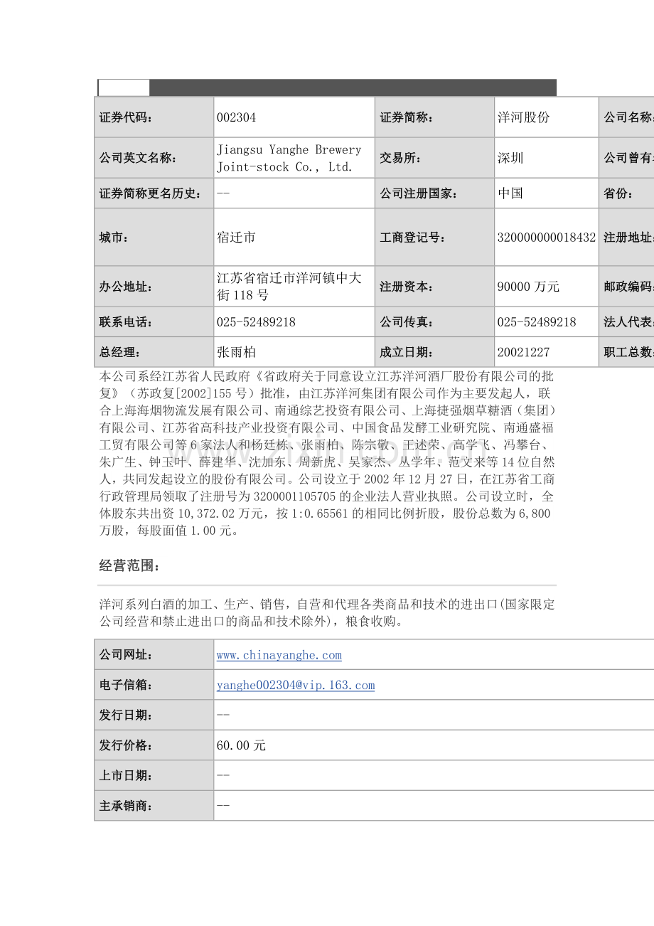
Task: Click the 交易所 label cell
Action: (x=434, y=158)
